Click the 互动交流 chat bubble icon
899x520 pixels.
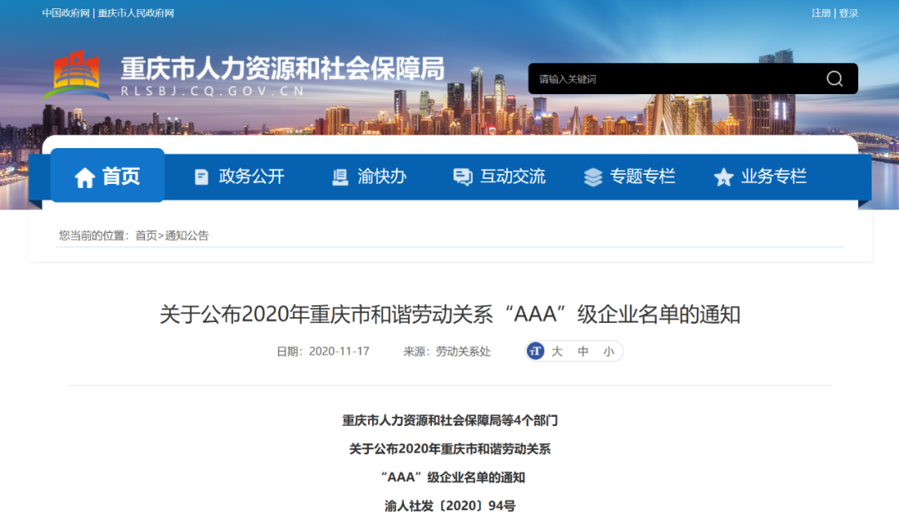point(462,177)
